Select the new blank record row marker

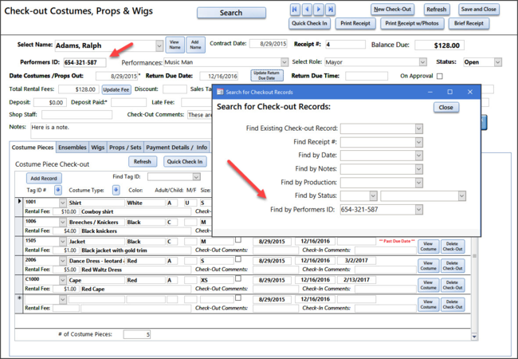(x=20, y=297)
